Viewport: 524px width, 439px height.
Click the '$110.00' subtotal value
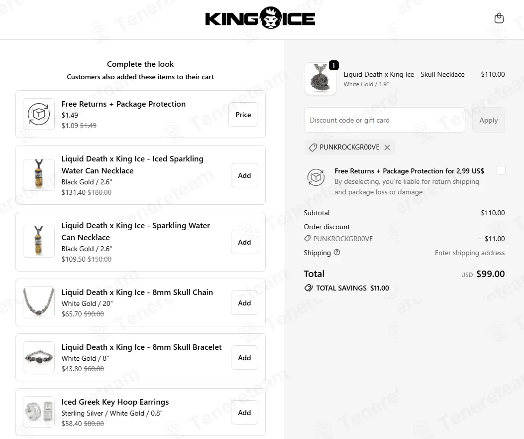[493, 213]
